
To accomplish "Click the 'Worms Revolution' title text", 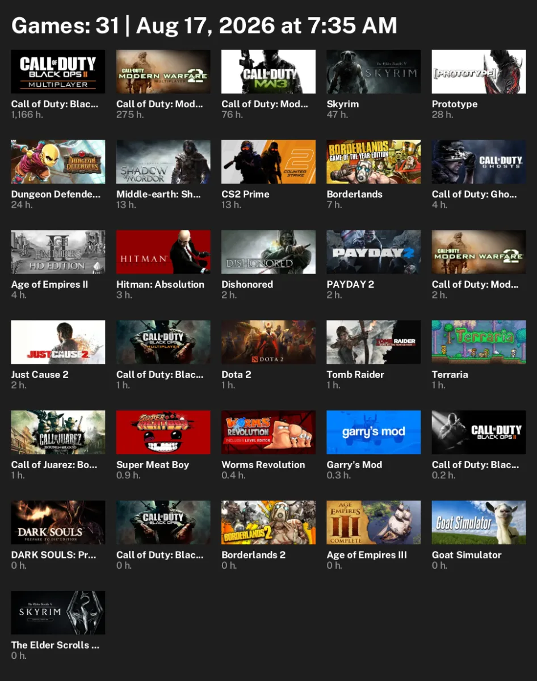I will [263, 465].
